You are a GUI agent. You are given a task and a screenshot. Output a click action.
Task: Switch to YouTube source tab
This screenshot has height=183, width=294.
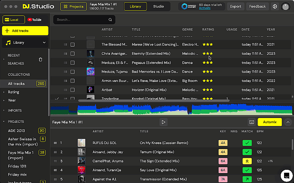tap(34, 20)
